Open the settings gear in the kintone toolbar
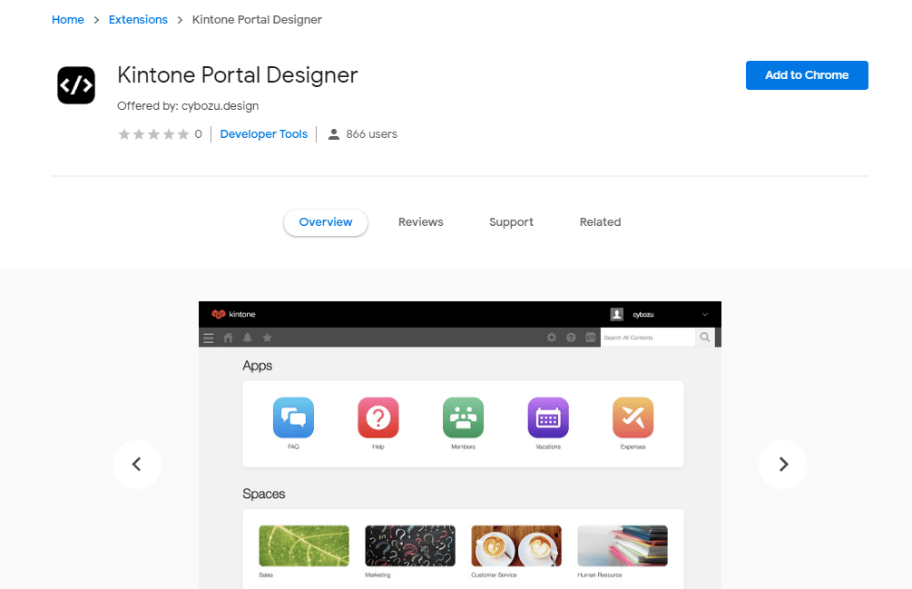912x589 pixels. click(552, 337)
